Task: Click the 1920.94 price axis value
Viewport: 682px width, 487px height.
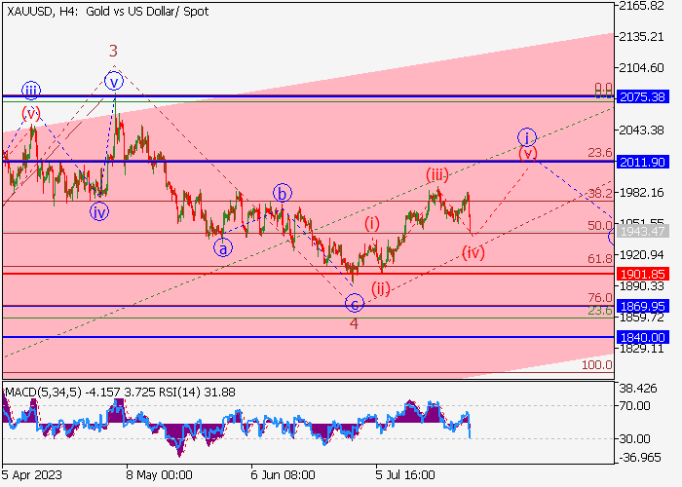Action: [x=641, y=255]
